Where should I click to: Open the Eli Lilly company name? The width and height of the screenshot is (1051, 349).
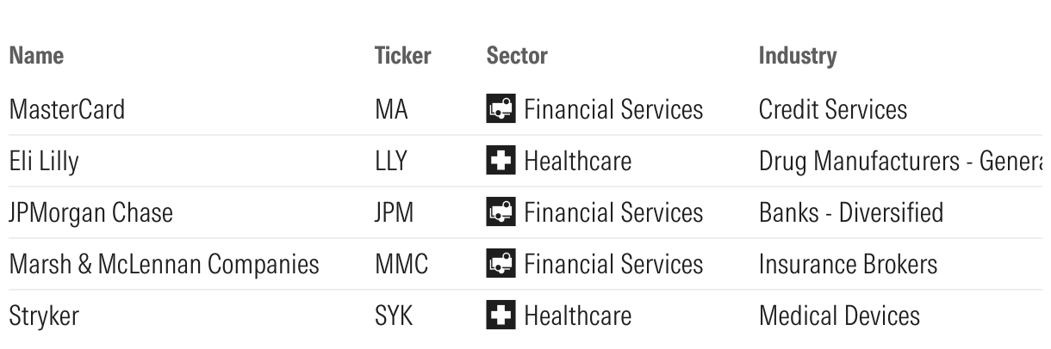coord(43,162)
